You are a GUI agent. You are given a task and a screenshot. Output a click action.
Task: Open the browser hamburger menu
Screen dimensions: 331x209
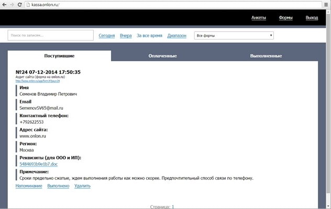[x=326, y=5]
